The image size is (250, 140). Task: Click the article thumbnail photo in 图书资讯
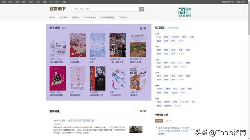(136, 129)
